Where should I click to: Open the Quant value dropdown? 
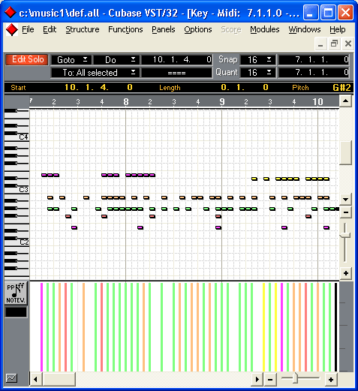(x=258, y=73)
